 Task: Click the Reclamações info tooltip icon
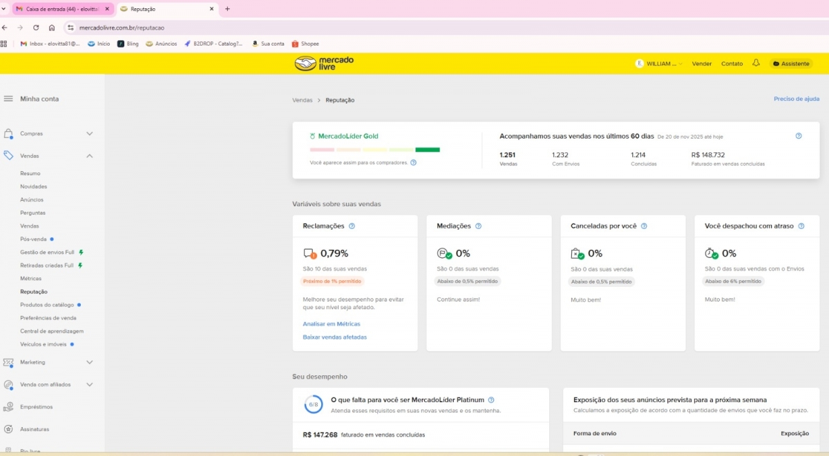pyautogui.click(x=352, y=226)
